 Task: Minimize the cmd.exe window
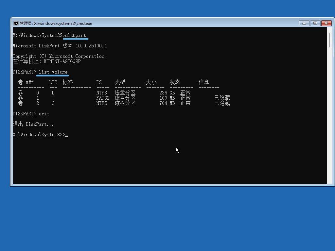tap(304, 23)
